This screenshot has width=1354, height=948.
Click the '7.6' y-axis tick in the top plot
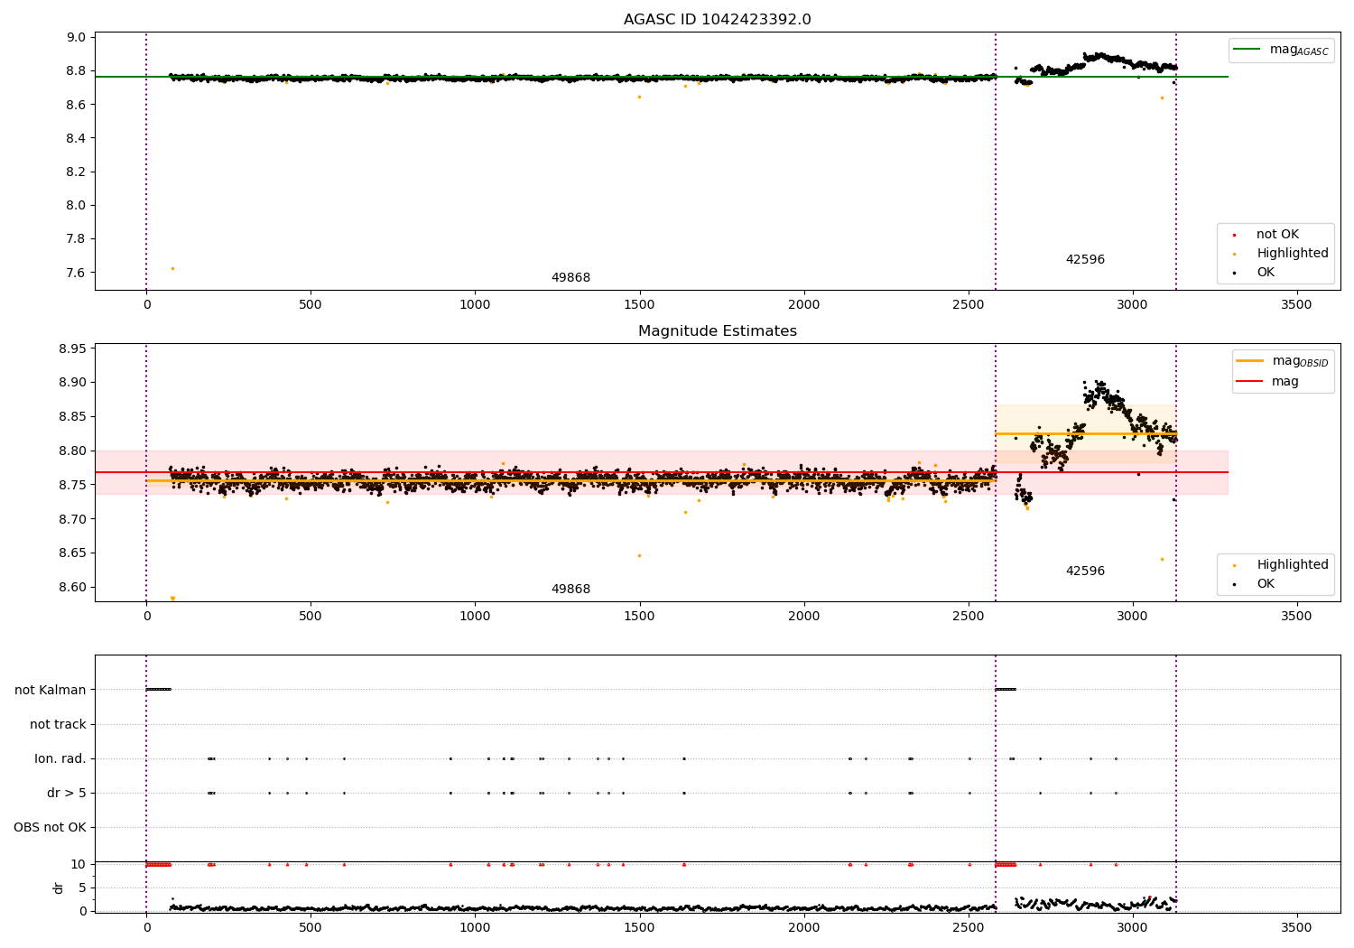point(76,274)
